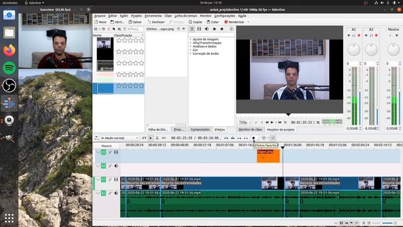
Task: Rewind in project monitor
Action: click(267, 122)
